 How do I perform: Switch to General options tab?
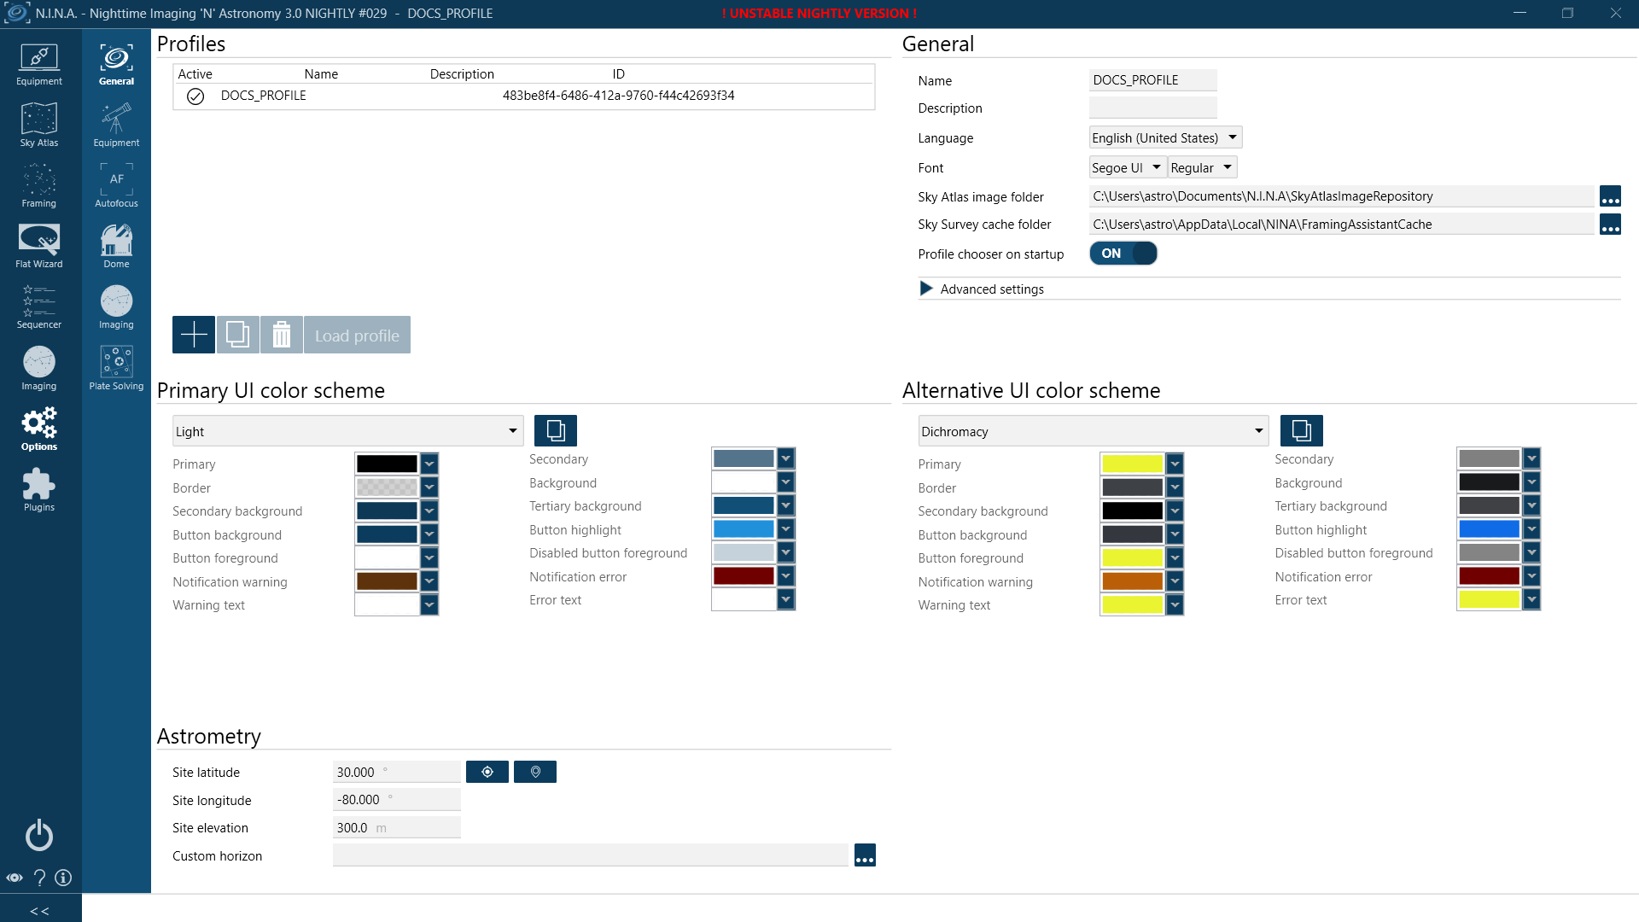point(116,65)
